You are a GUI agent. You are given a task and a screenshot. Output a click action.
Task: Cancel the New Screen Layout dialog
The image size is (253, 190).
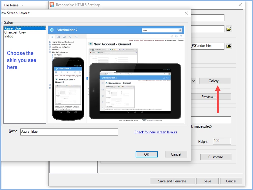pyautogui.click(x=176, y=154)
